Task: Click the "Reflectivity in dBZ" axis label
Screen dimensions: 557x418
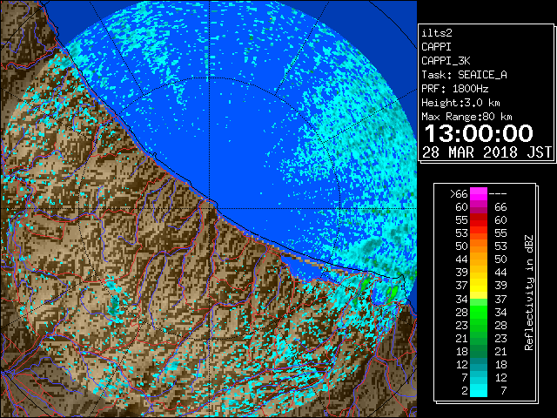Action: pos(529,293)
